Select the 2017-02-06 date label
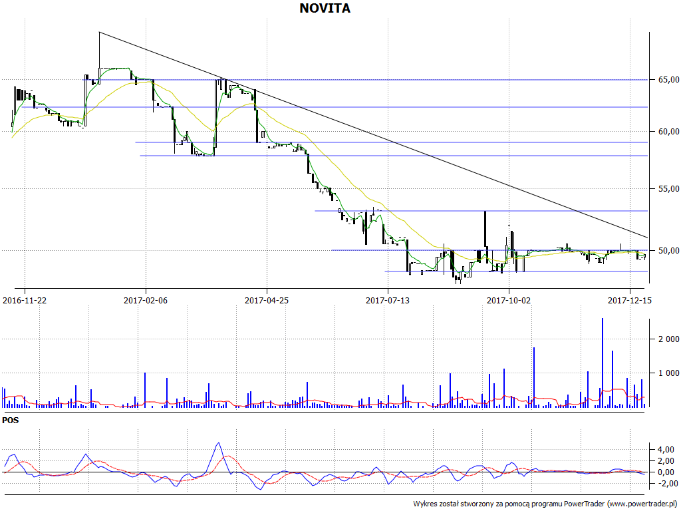The width and height of the screenshot is (681, 511). coord(146,300)
